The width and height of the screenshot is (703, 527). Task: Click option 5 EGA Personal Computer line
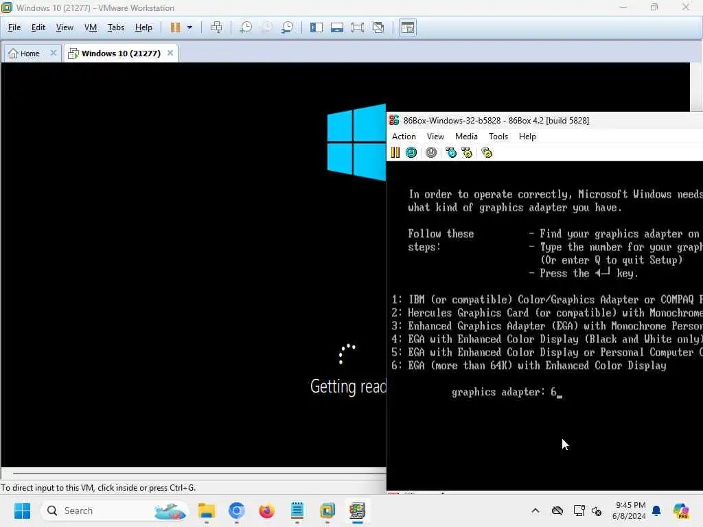547,352
